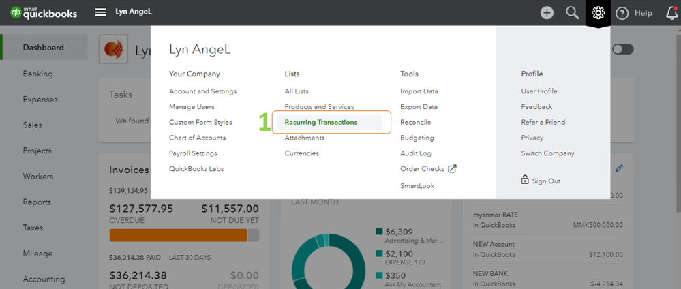Open Reports in sidebar
The width and height of the screenshot is (681, 289).
(37, 202)
